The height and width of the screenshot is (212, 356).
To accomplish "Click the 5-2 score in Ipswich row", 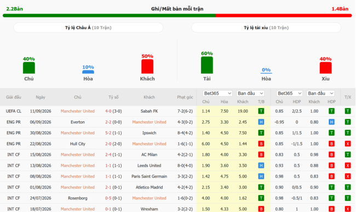I will 108,133.
